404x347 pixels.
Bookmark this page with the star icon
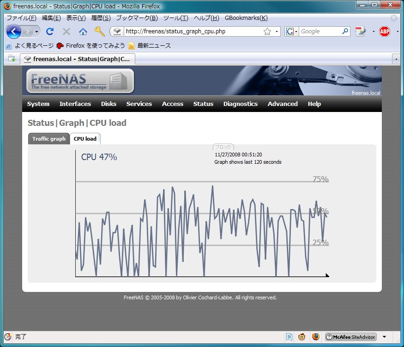(x=267, y=31)
